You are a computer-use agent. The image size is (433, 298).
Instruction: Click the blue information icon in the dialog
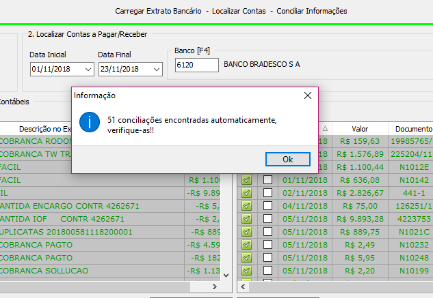[90, 123]
